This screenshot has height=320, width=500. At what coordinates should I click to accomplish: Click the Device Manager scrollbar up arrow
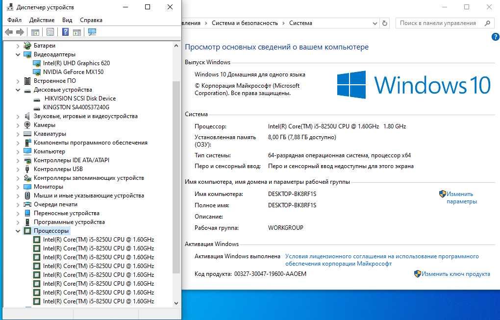point(176,46)
